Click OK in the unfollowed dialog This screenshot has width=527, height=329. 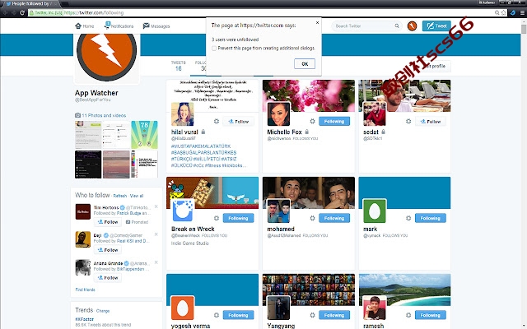pos(305,64)
